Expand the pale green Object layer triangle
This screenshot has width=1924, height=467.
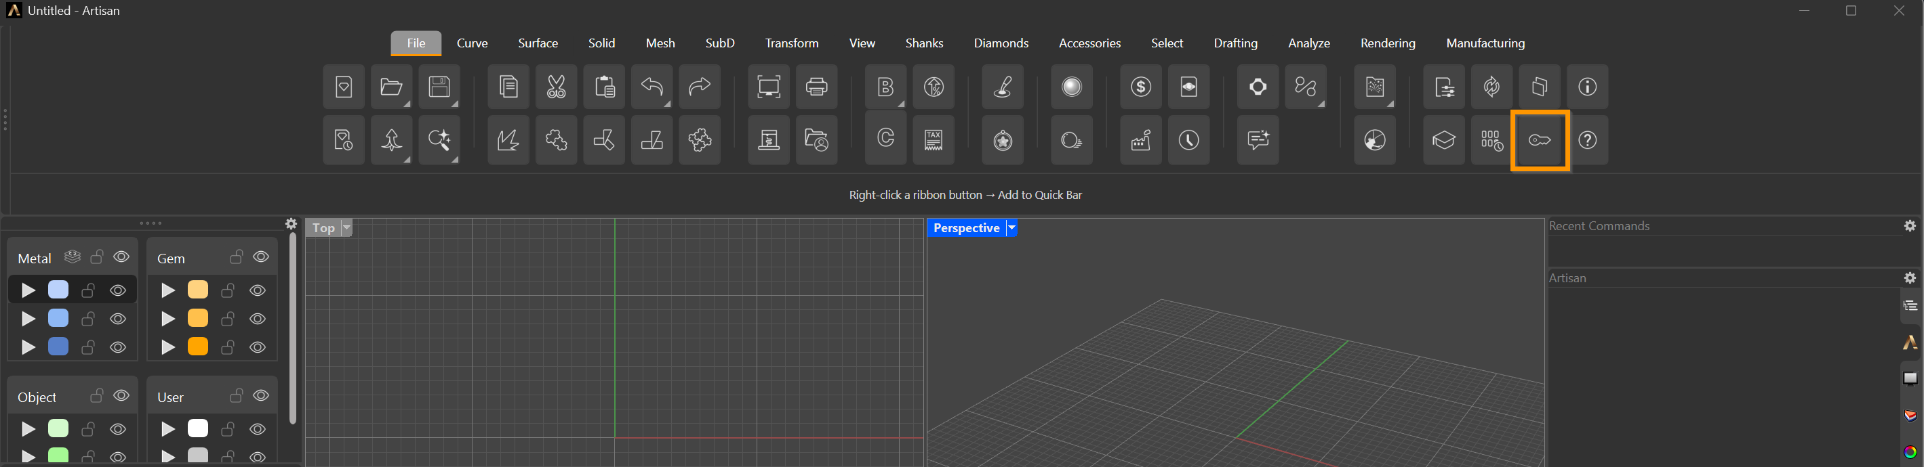[28, 429]
